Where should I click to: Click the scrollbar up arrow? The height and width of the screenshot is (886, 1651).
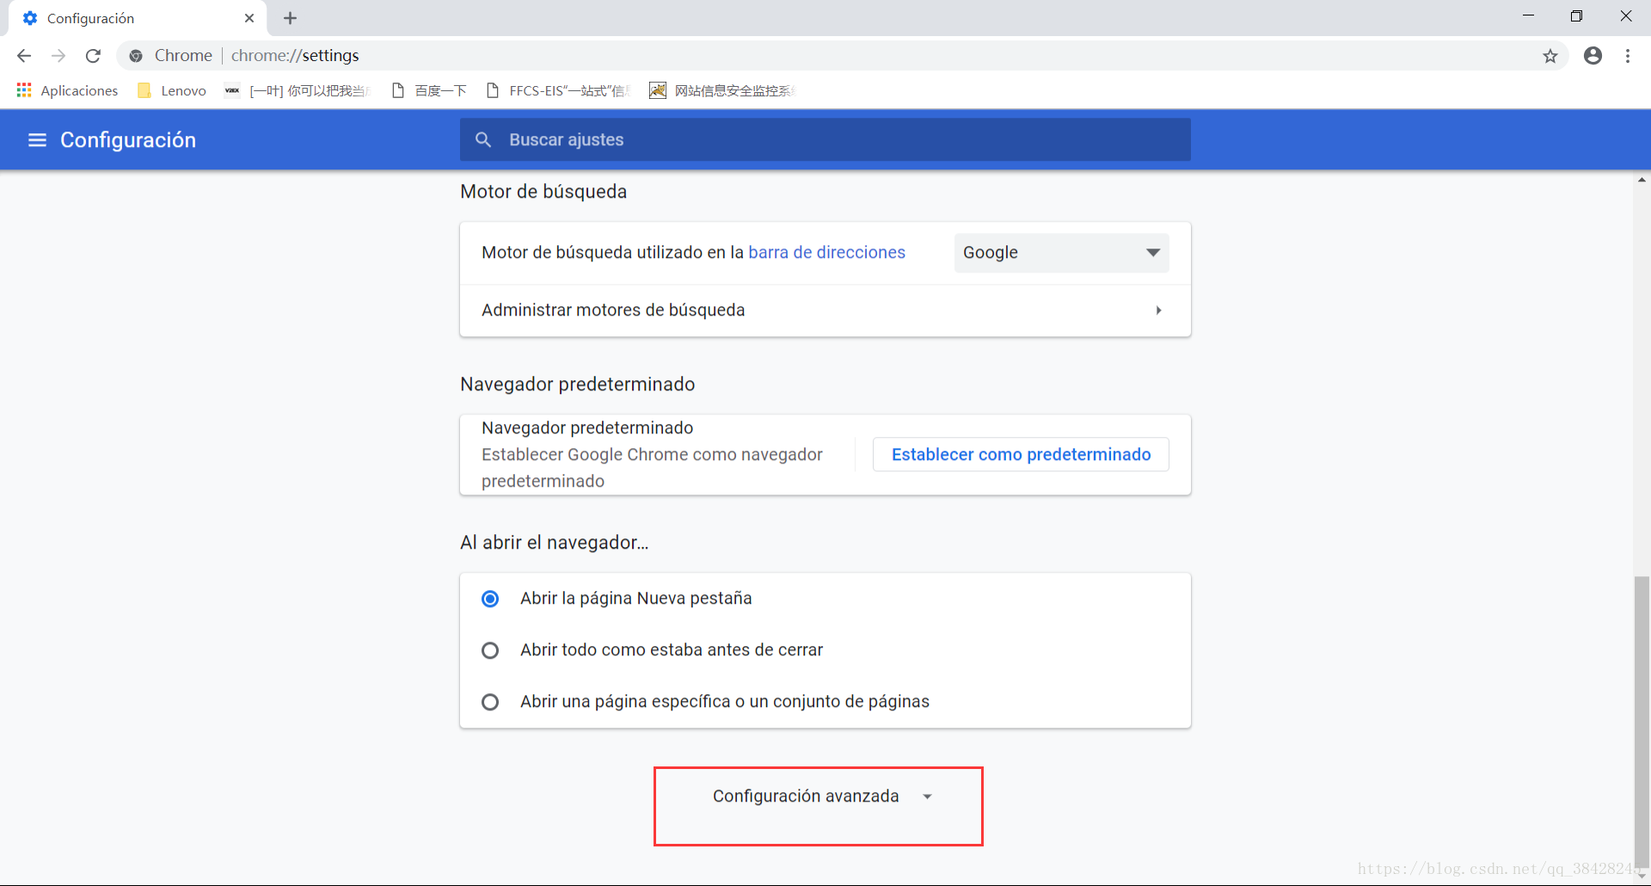click(x=1642, y=180)
